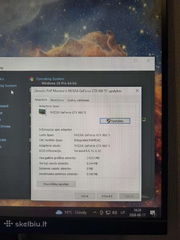Click the Meet Now tray icon
The image size is (180, 240).
(101, 213)
